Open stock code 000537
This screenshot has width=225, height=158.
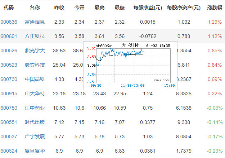coord(9,137)
